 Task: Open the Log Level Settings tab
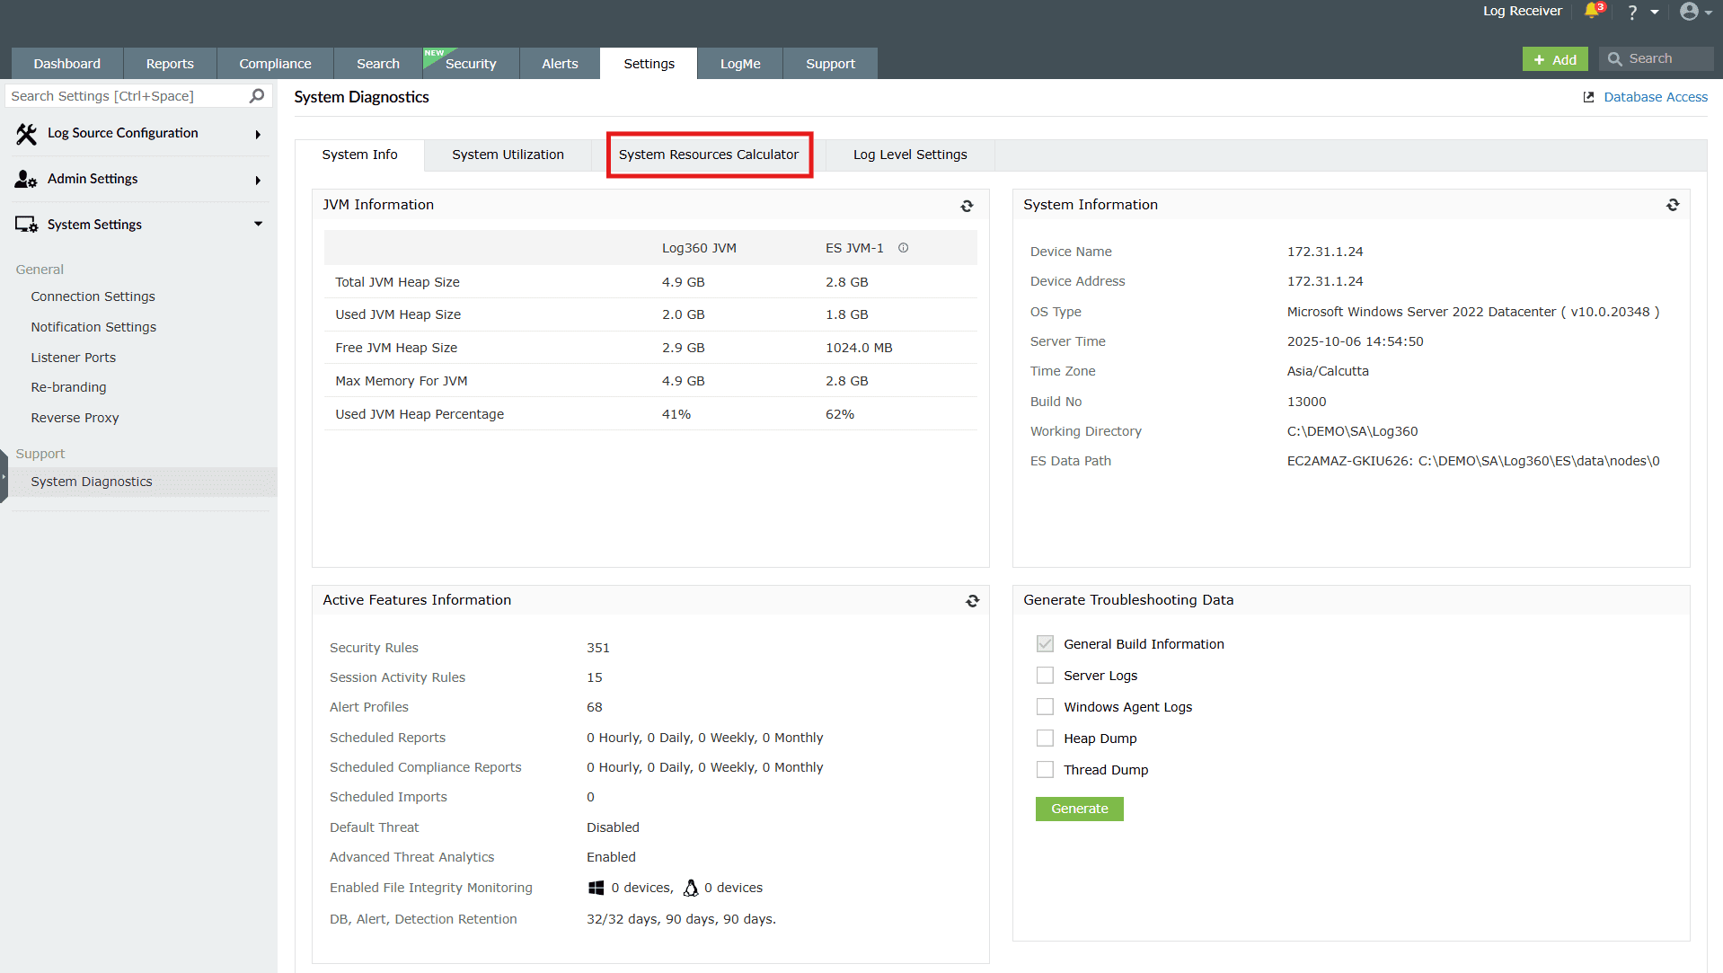pyautogui.click(x=910, y=155)
